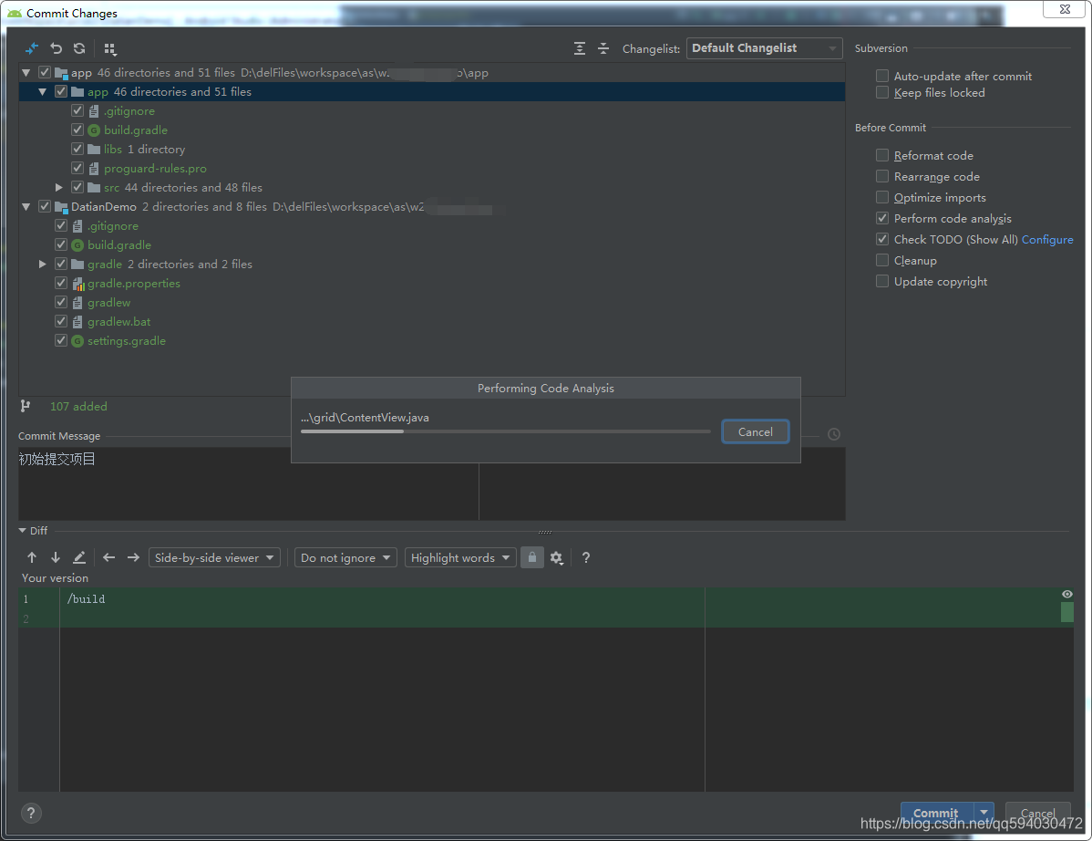
Task: Open the Side-by-side viewer dropdown
Action: pyautogui.click(x=214, y=557)
